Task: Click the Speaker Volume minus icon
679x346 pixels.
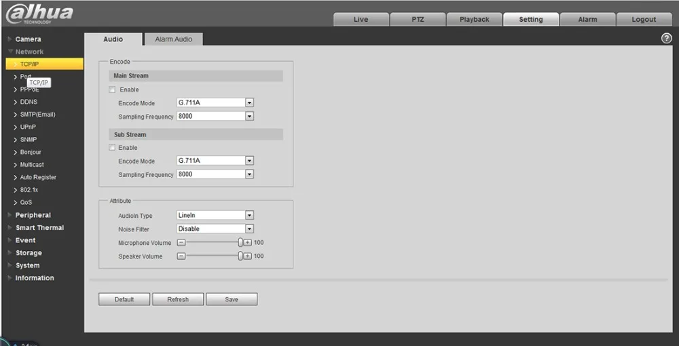Action: (x=181, y=256)
